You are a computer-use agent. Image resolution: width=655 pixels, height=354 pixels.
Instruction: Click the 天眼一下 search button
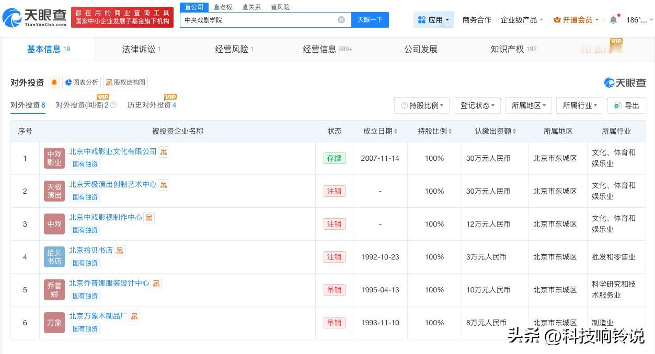tap(370, 20)
